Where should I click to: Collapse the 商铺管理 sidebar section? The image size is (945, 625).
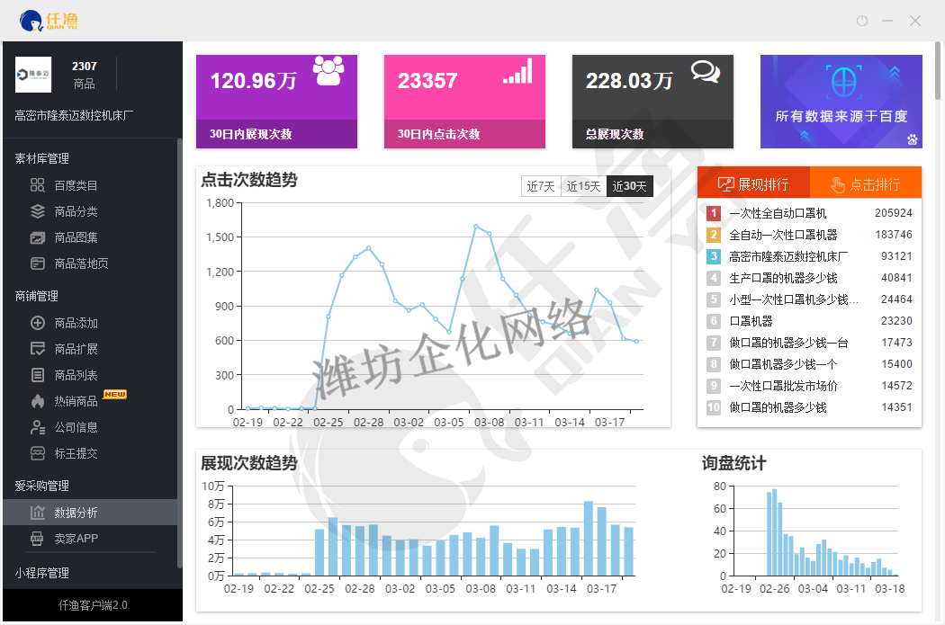pos(36,296)
